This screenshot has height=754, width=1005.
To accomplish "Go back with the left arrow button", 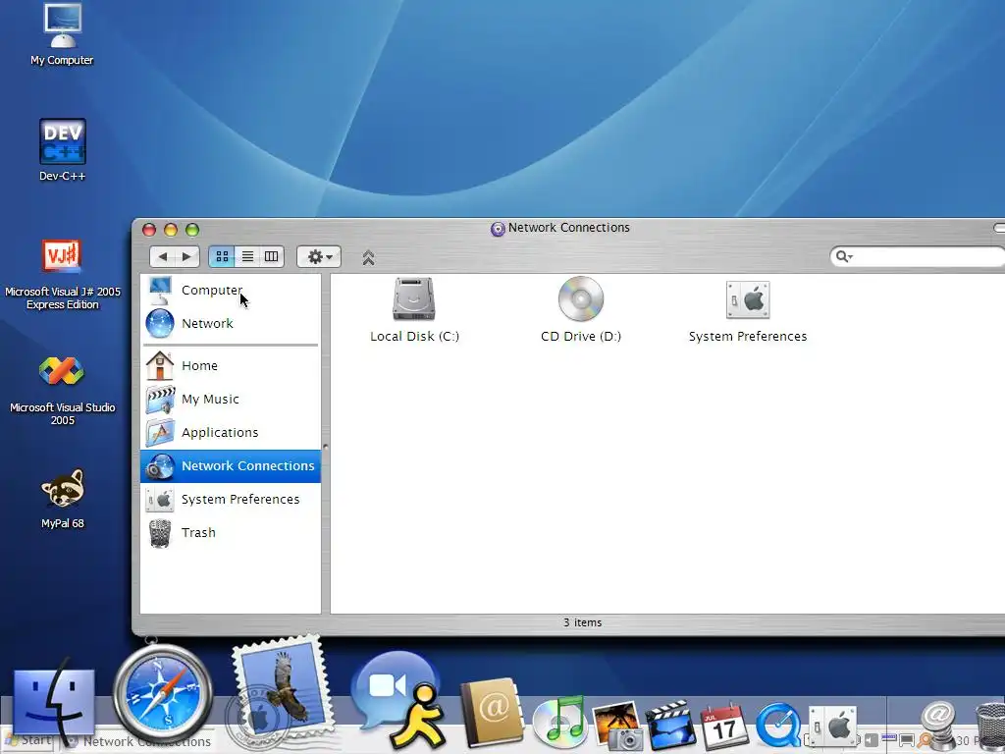I will [x=163, y=257].
